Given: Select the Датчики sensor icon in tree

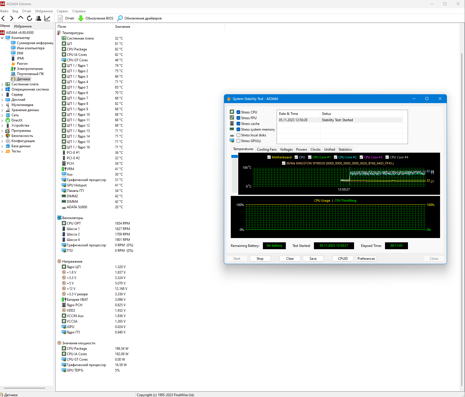Looking at the screenshot, I should click(x=13, y=79).
